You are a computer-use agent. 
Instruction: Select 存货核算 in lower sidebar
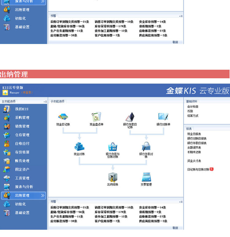[22, 152]
